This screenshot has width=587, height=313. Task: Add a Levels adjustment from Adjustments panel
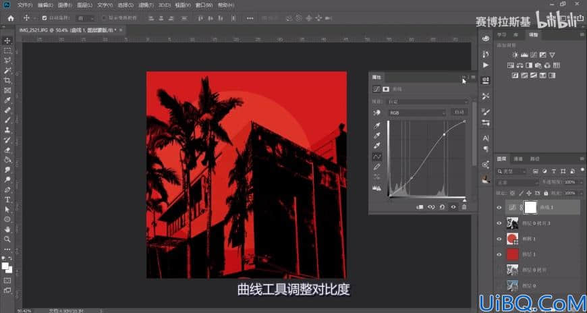pos(524,55)
